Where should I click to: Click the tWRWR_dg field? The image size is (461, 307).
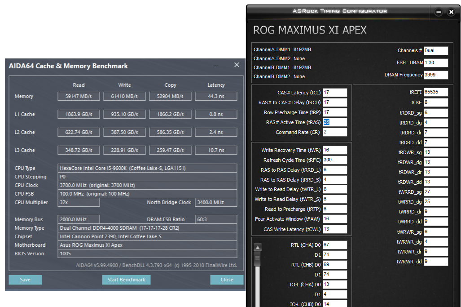point(436,242)
